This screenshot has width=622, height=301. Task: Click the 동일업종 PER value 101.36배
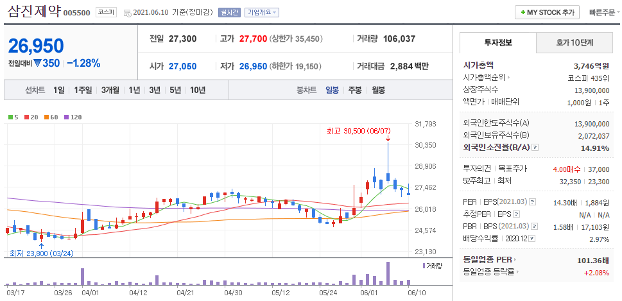pos(594,261)
